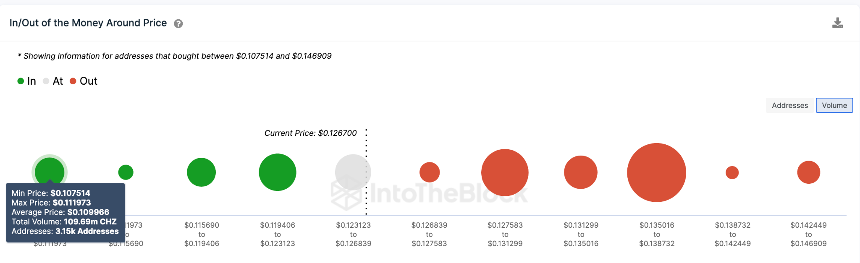Click red bubble for $0.126839 to $0.127583
Image resolution: width=860 pixels, height=263 pixels.
429,172
